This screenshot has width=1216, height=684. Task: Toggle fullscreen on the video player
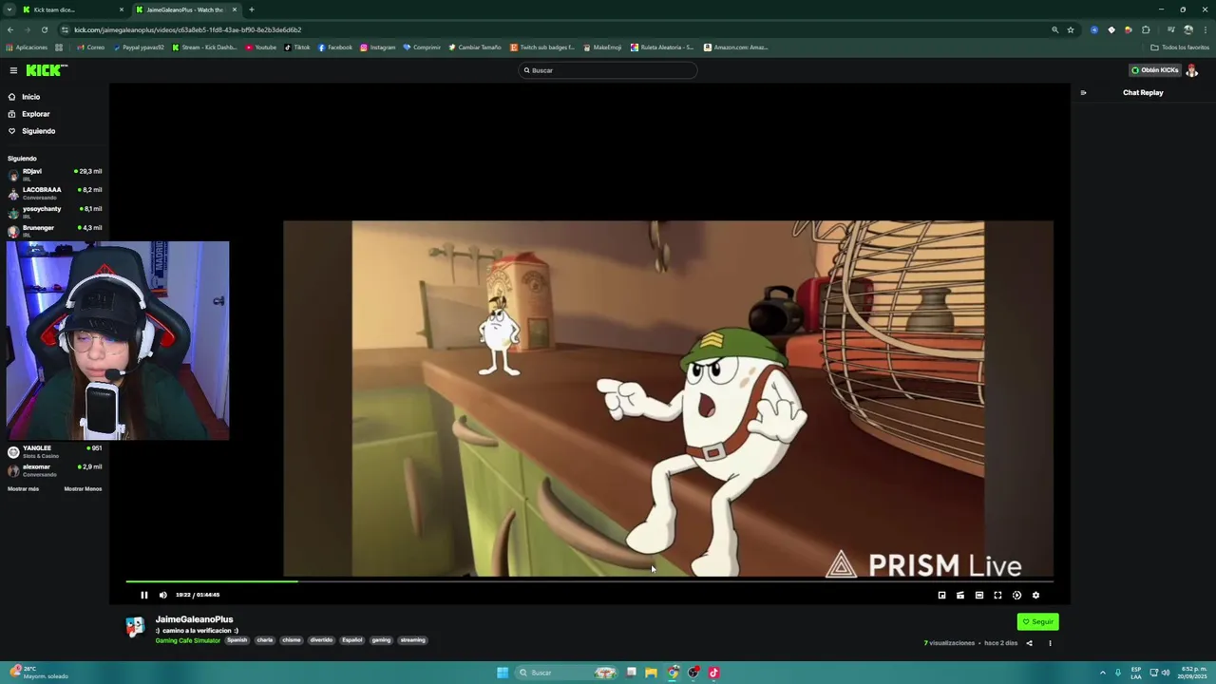(x=997, y=596)
